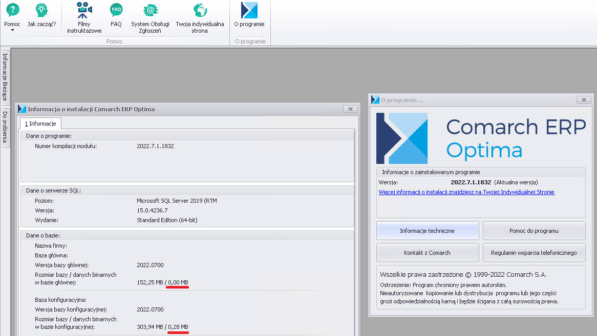
Task: Close the O programie dialog
Action: [584, 100]
